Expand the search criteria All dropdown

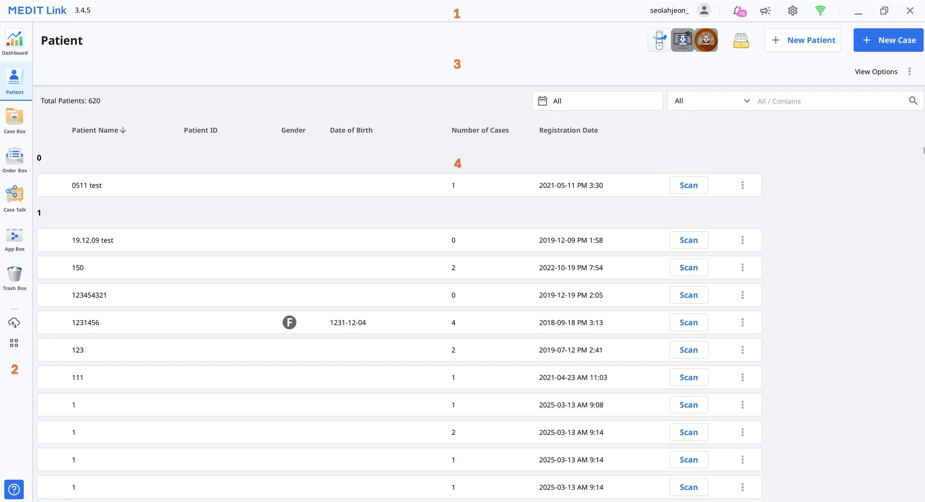click(x=710, y=101)
